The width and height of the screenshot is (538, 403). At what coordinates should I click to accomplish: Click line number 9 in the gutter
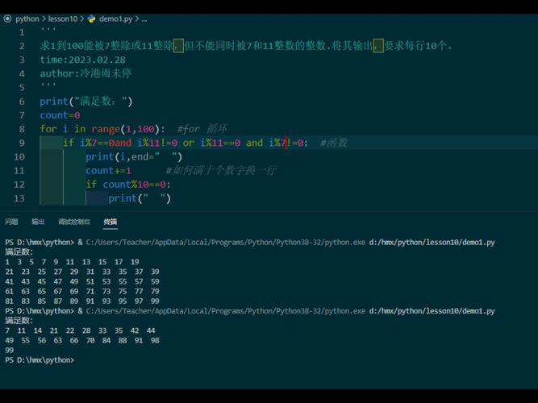pyautogui.click(x=20, y=143)
